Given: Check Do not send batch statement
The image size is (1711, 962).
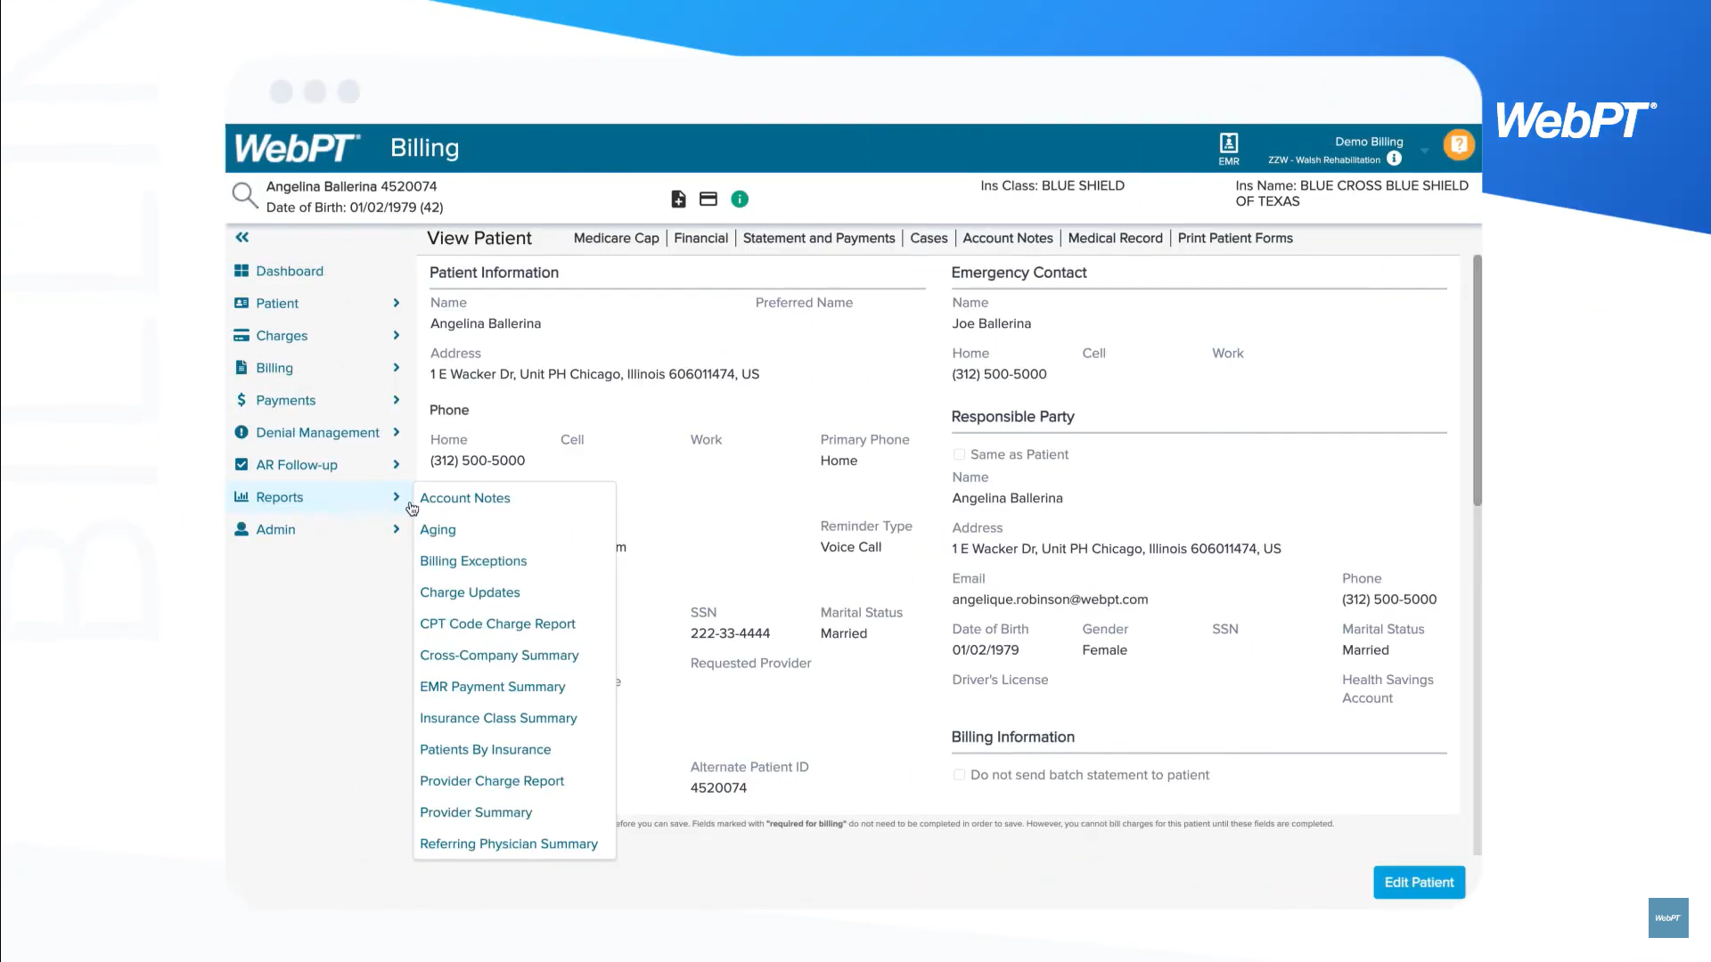Looking at the screenshot, I should click(x=960, y=775).
